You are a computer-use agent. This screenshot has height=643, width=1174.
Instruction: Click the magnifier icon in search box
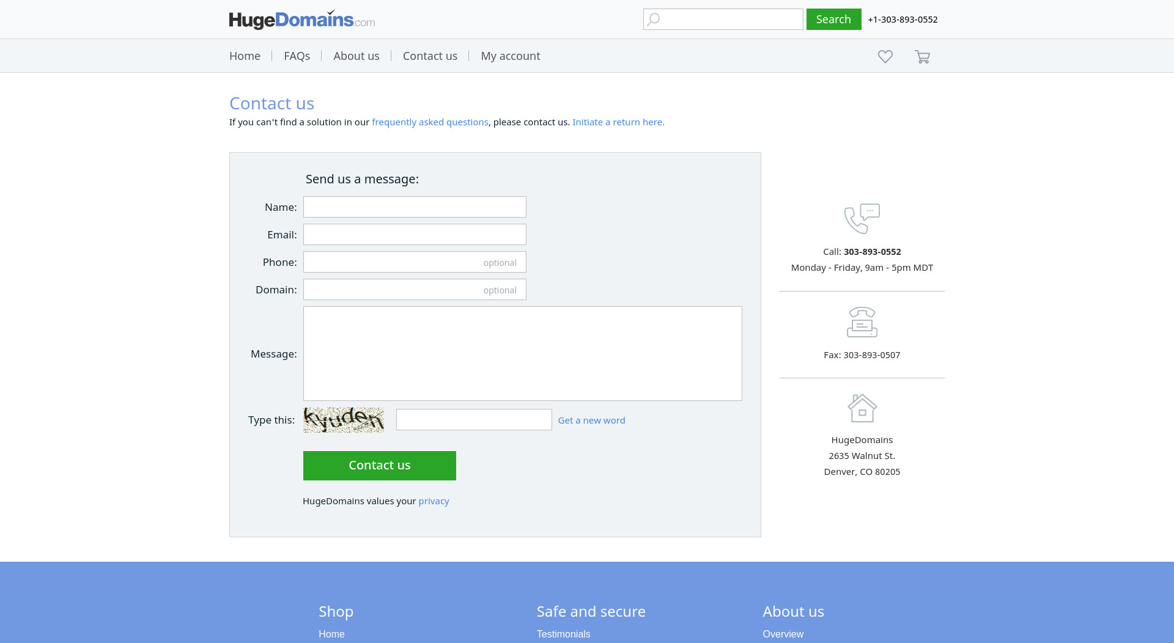[654, 20]
